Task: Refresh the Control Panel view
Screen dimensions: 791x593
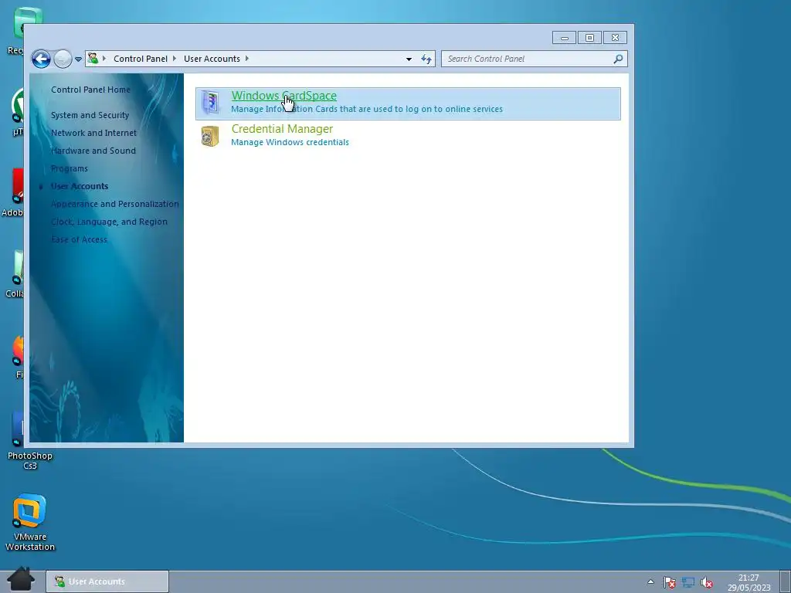Action: 426,59
